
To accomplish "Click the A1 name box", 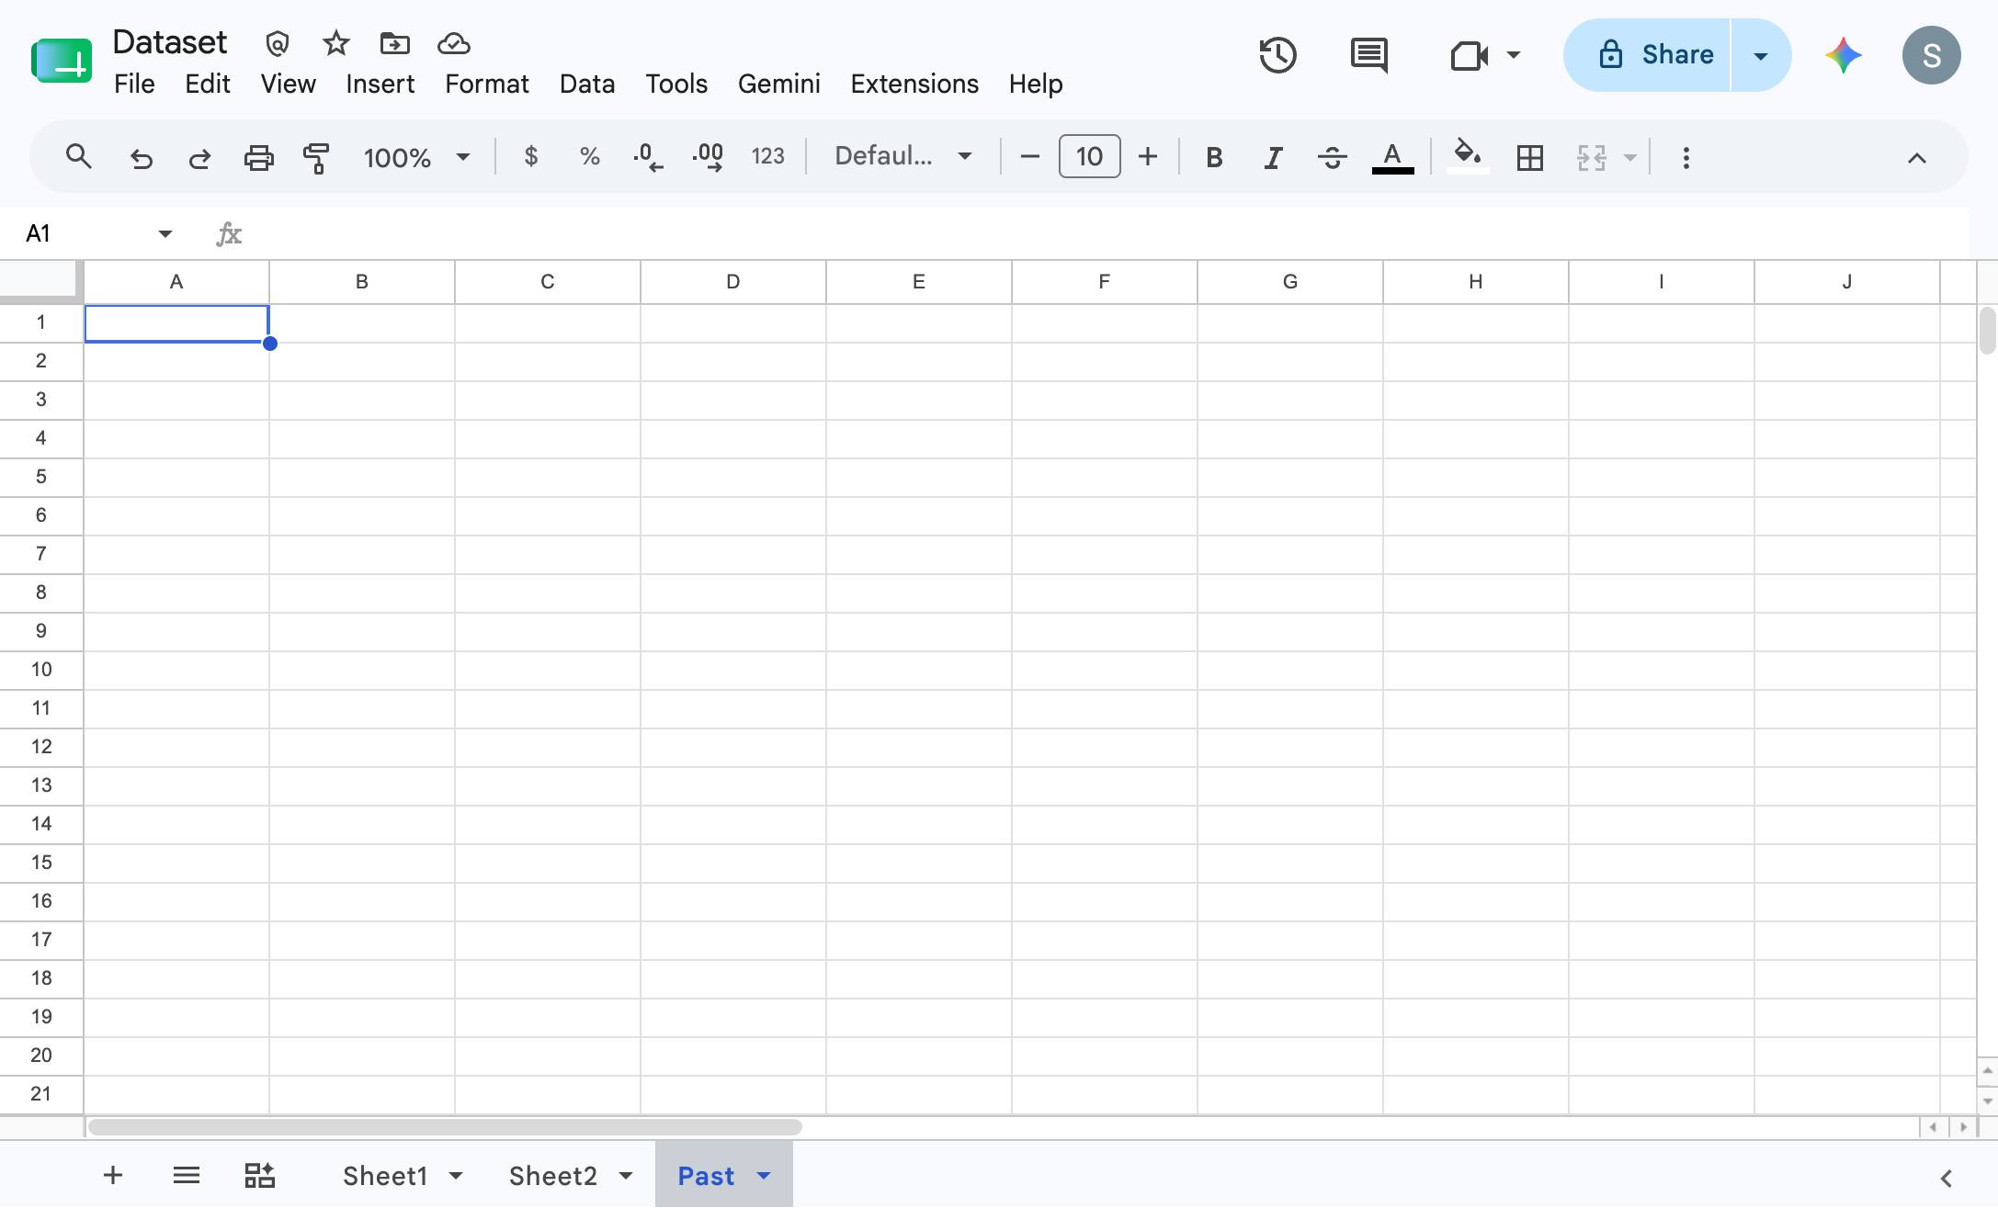I will click(38, 233).
